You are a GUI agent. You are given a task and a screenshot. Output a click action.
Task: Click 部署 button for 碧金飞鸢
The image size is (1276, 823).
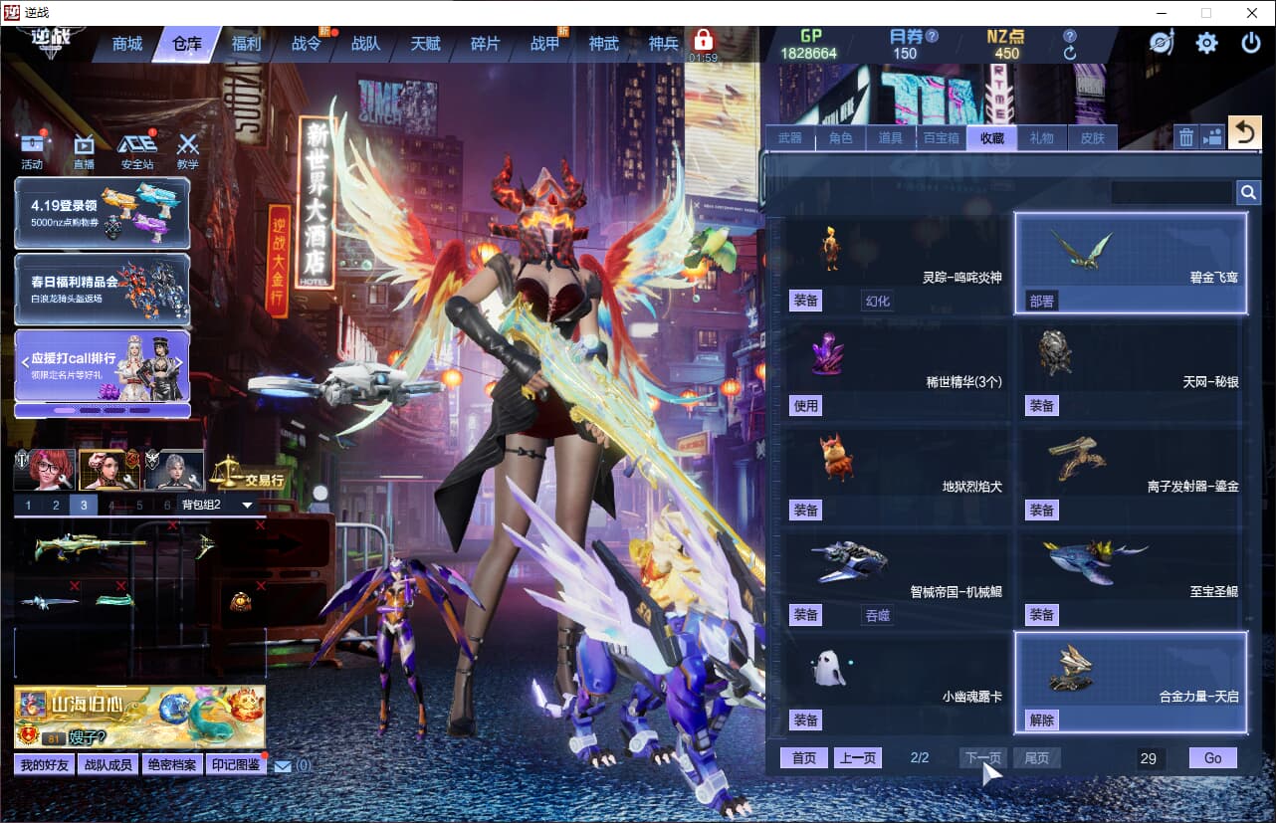[1042, 301]
